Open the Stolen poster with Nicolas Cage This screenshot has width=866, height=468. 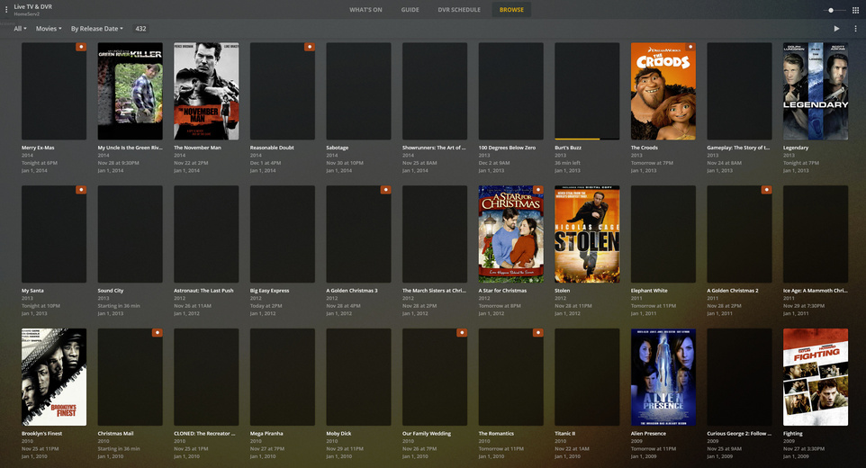click(x=587, y=234)
